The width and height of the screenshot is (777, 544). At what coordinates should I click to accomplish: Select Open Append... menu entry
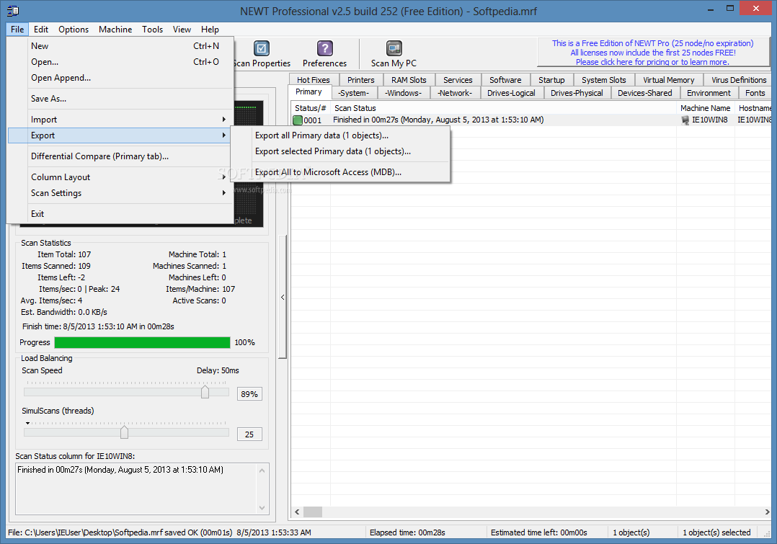pos(120,78)
